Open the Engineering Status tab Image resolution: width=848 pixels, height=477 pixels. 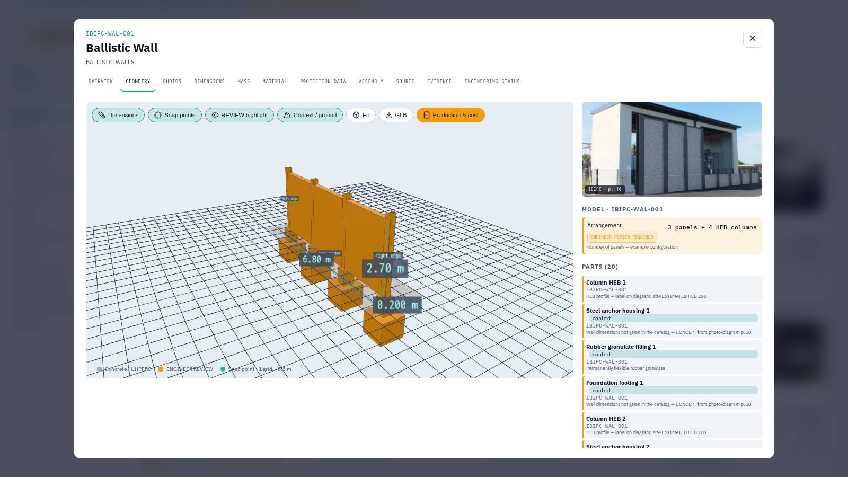pos(492,82)
